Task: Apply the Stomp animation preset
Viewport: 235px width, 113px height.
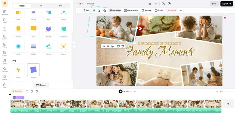Action: pyautogui.click(x=64, y=46)
